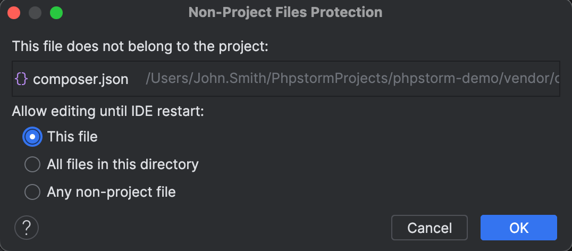Confirm with the blue OK button
The height and width of the screenshot is (251, 572).
(x=518, y=228)
